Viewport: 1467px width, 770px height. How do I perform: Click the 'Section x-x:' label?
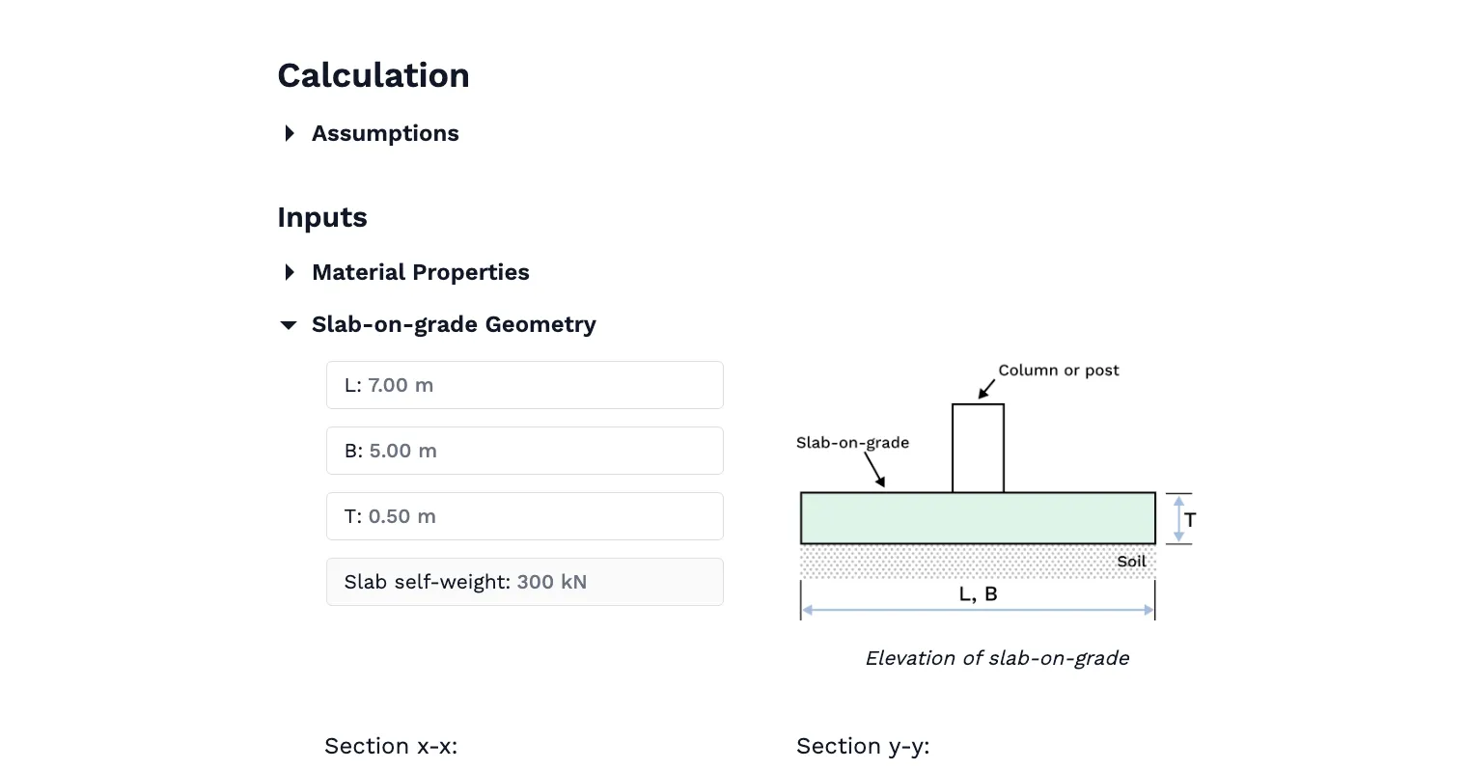[x=391, y=746]
